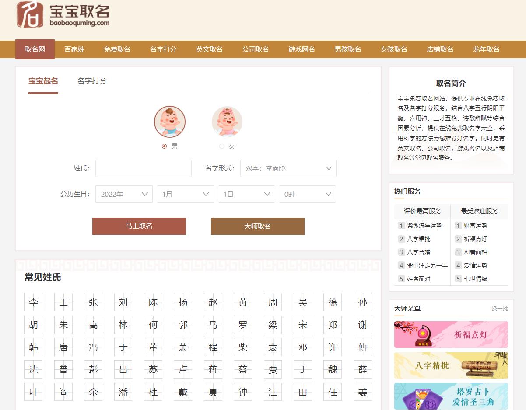
Task: Expand the 1月 month dropdown
Action: [185, 194]
